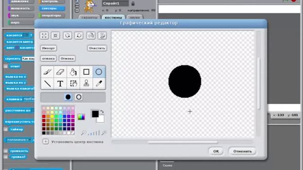
Task: Click the rotate counter-clockwise icon
Action: pos(67,36)
